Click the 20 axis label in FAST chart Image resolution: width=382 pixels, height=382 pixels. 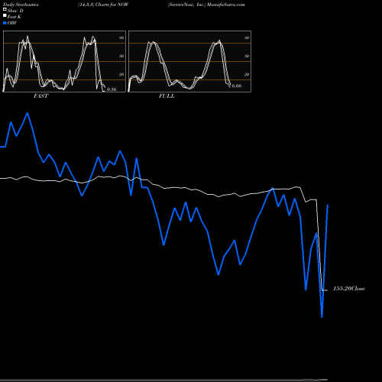point(121,74)
